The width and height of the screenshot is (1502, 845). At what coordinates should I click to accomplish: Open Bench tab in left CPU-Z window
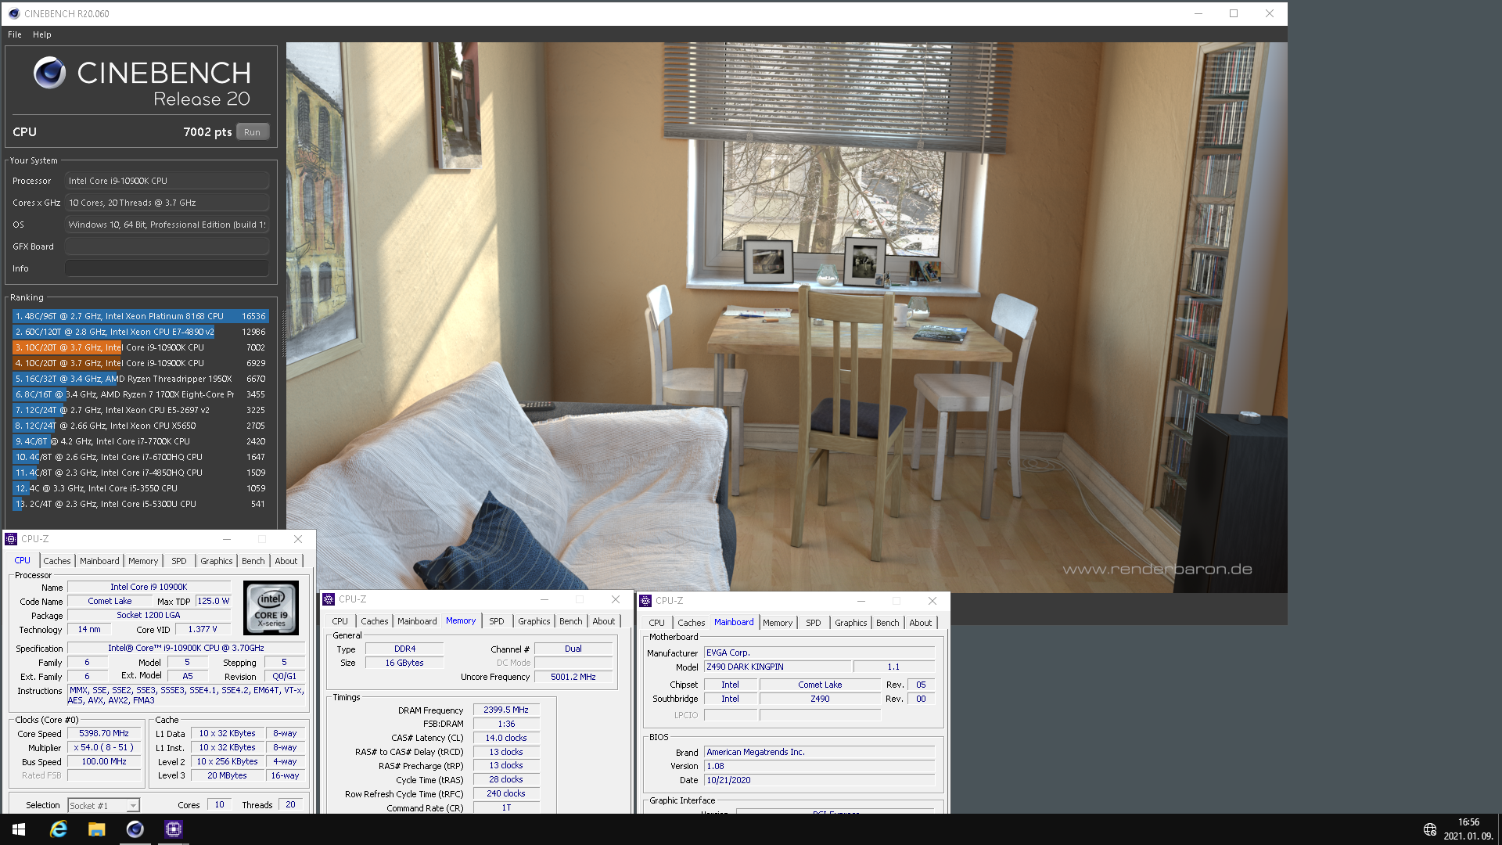tap(253, 561)
